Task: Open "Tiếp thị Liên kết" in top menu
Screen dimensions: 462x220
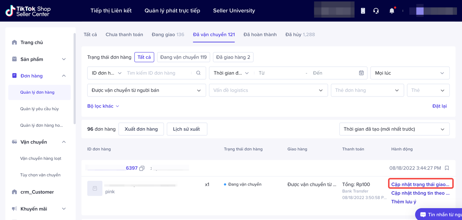Action: click(x=111, y=11)
